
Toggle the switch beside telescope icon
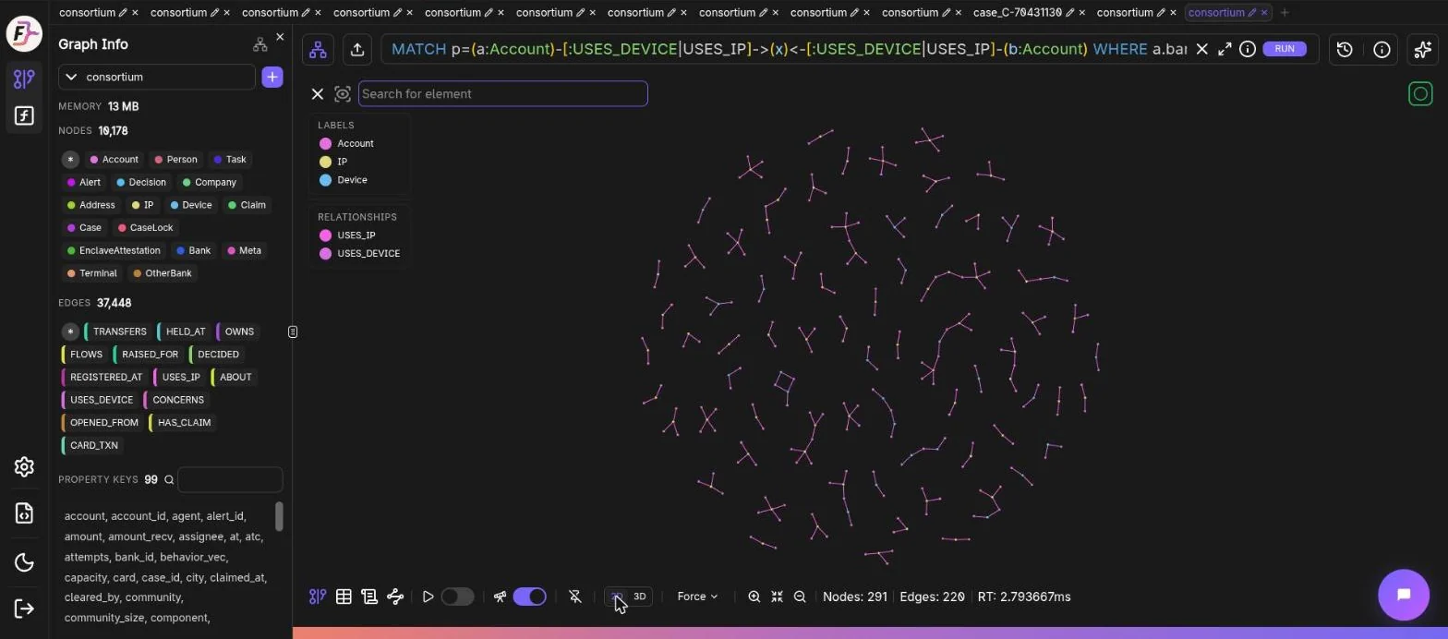pos(529,597)
